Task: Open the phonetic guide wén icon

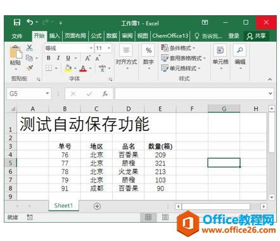Action: pos(103,68)
